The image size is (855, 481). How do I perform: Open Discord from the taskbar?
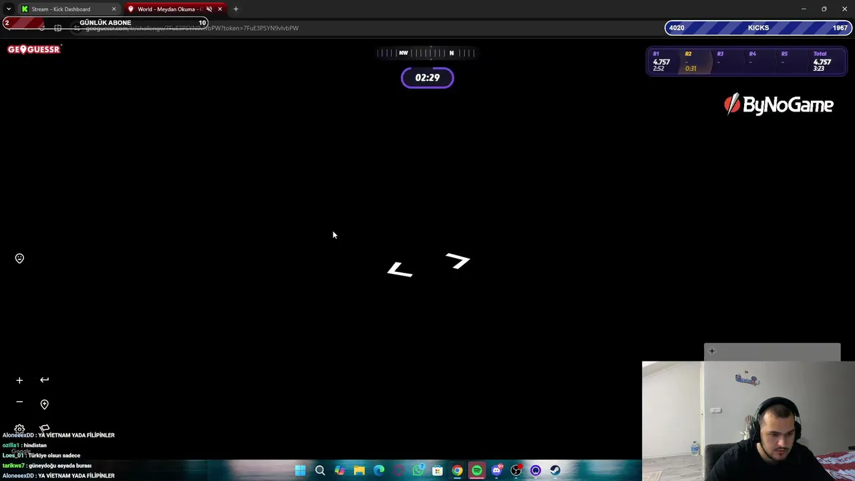tap(496, 470)
